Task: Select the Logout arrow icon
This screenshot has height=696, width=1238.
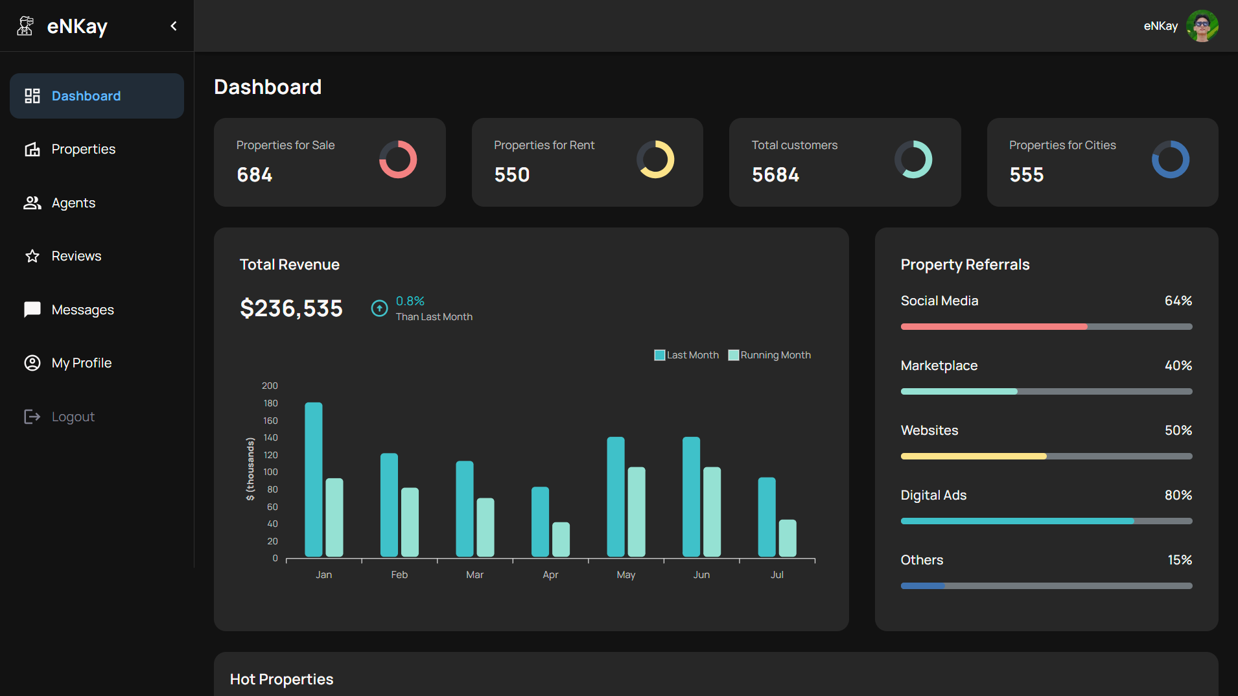Action: coord(32,416)
